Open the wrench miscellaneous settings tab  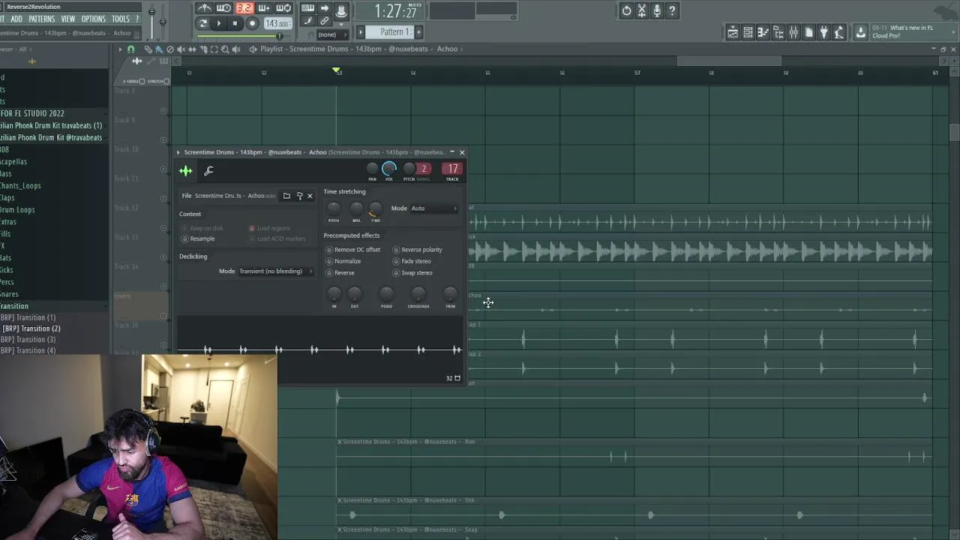[209, 171]
